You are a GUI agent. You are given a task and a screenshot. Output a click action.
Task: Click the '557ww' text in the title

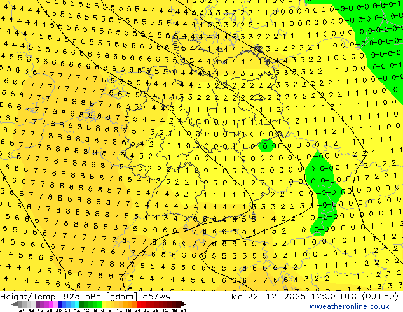point(156,297)
